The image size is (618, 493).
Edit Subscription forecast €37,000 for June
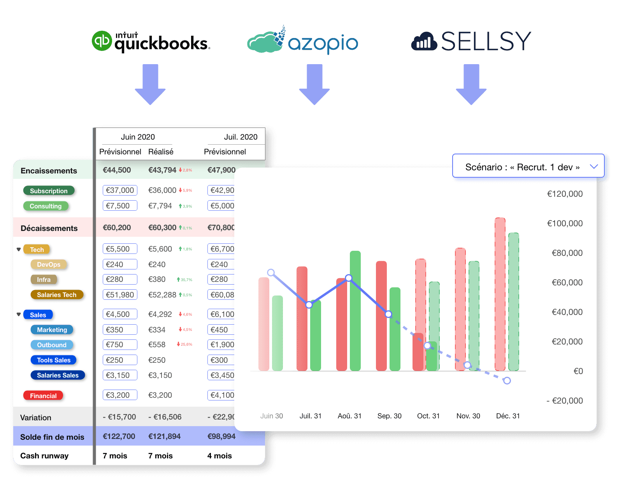(x=120, y=190)
